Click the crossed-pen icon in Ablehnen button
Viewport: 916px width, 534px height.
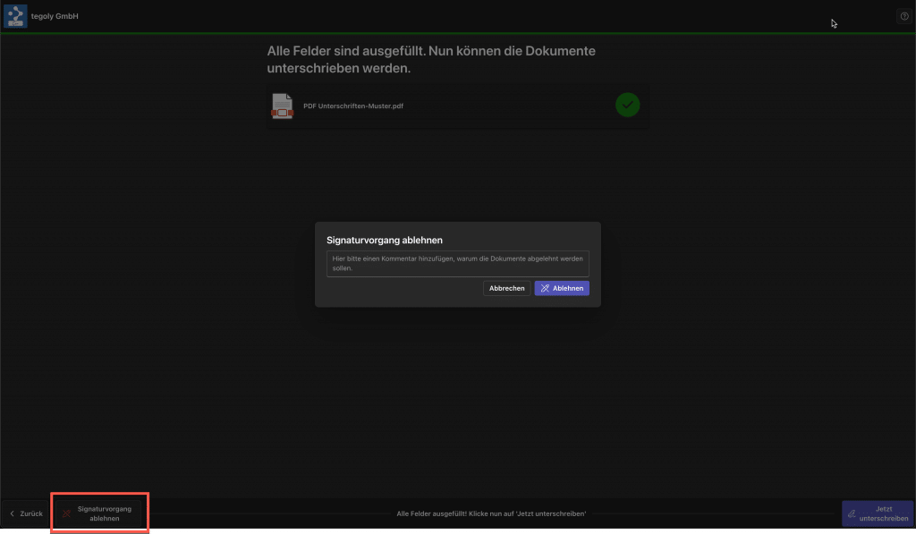545,288
